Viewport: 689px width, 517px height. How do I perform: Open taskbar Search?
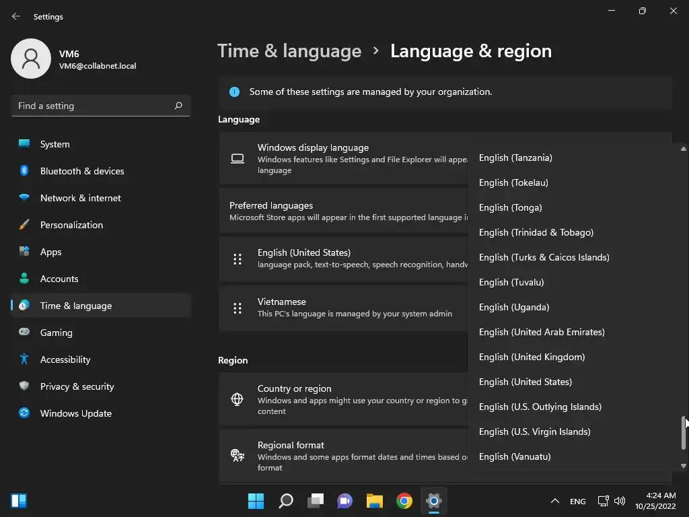(x=285, y=501)
